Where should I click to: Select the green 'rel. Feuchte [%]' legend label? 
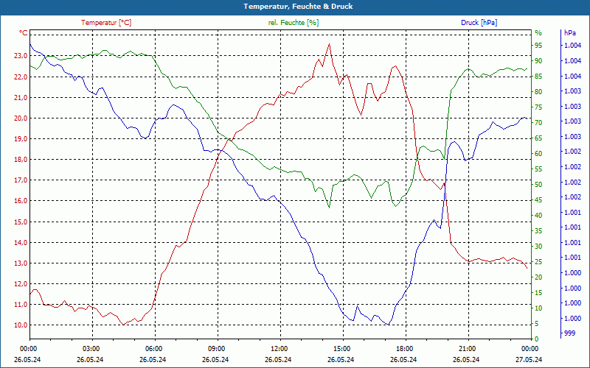pyautogui.click(x=293, y=23)
